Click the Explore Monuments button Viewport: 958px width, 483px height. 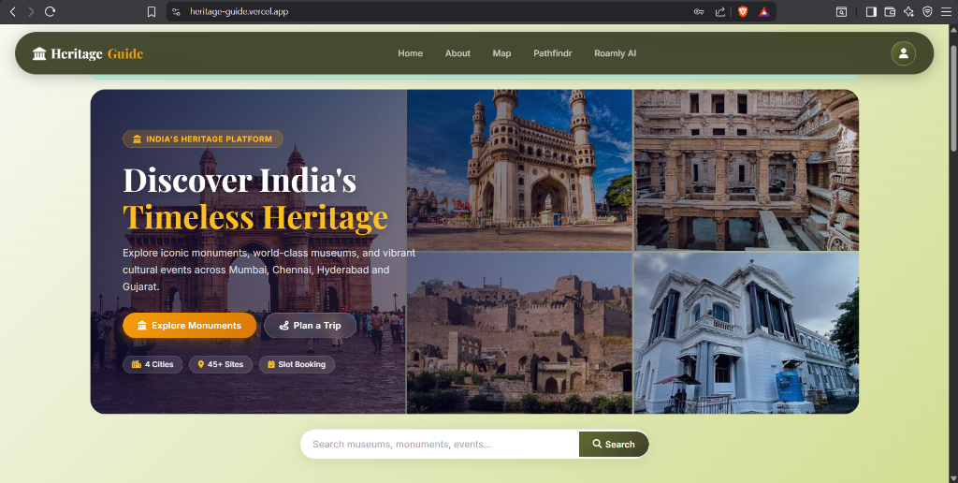[189, 325]
